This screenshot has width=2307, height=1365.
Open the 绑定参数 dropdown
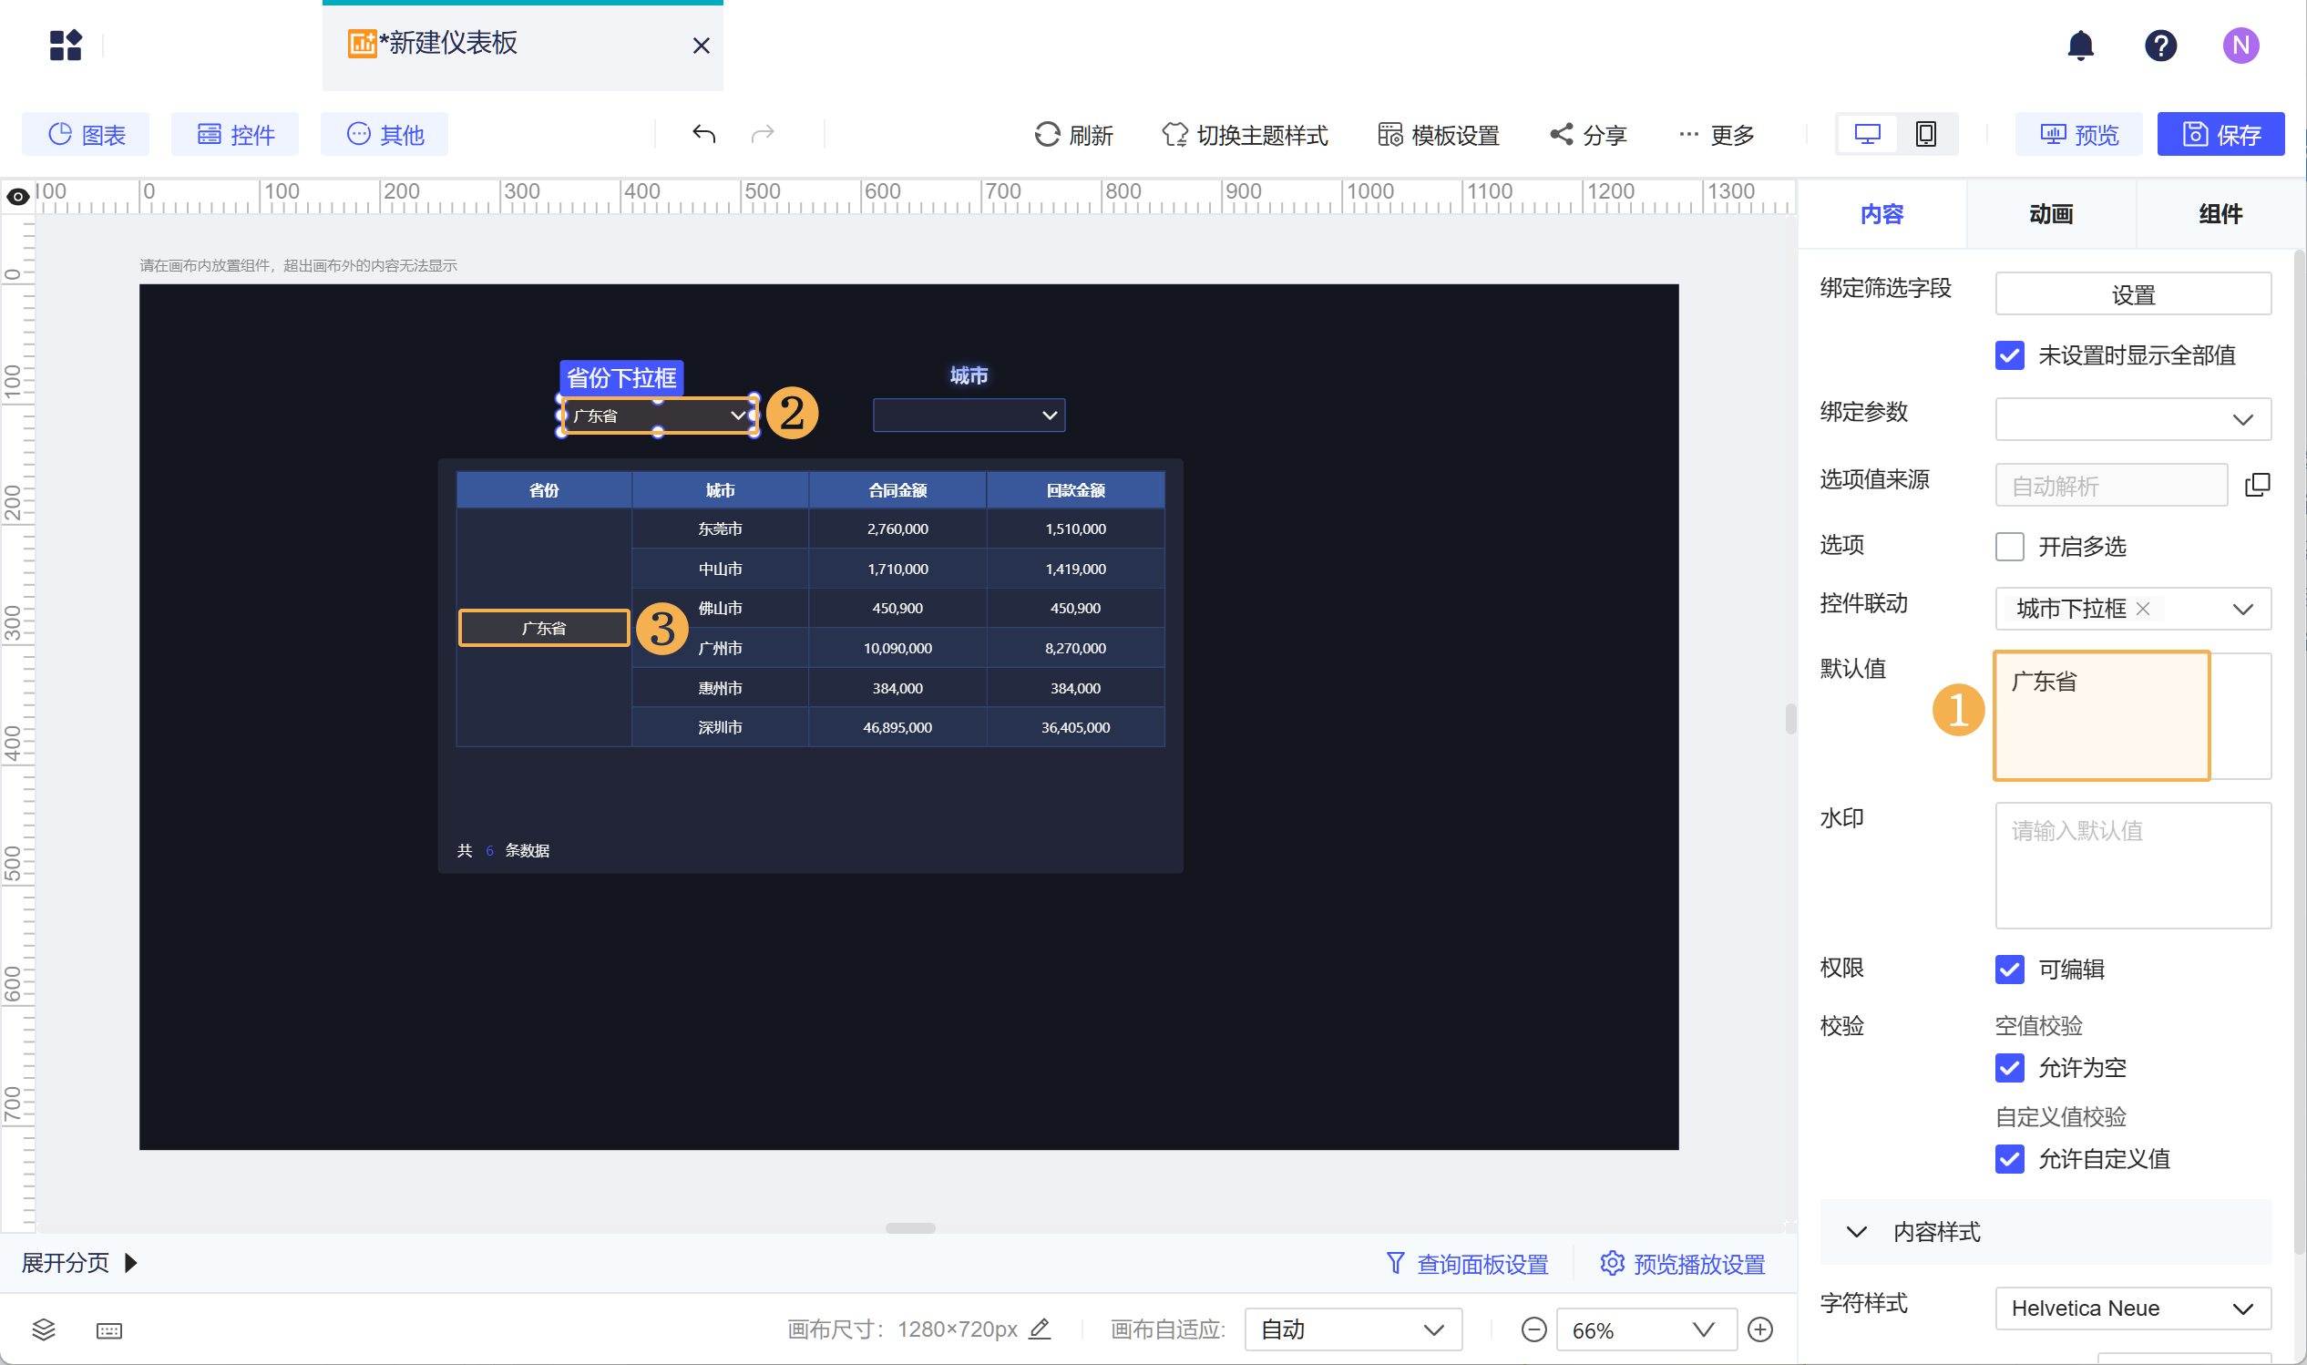(x=2132, y=419)
